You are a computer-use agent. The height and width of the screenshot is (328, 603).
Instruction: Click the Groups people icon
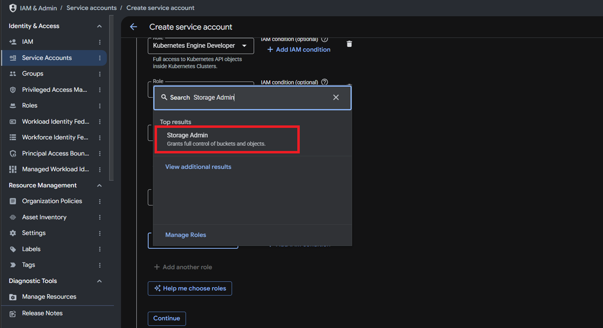[x=13, y=74]
